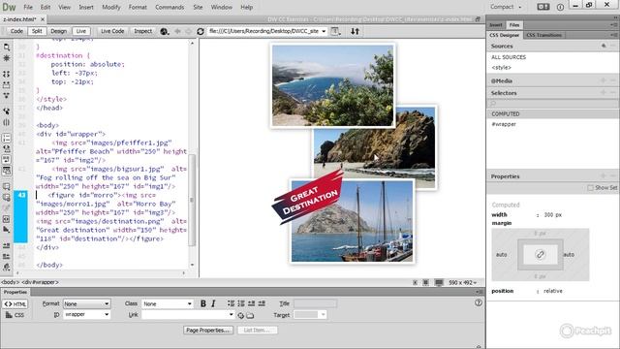
Task: Select the CSS properties mode
Action: [15, 315]
